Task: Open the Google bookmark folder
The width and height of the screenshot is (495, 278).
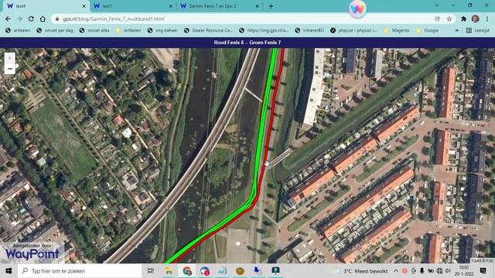Action: pyautogui.click(x=427, y=31)
